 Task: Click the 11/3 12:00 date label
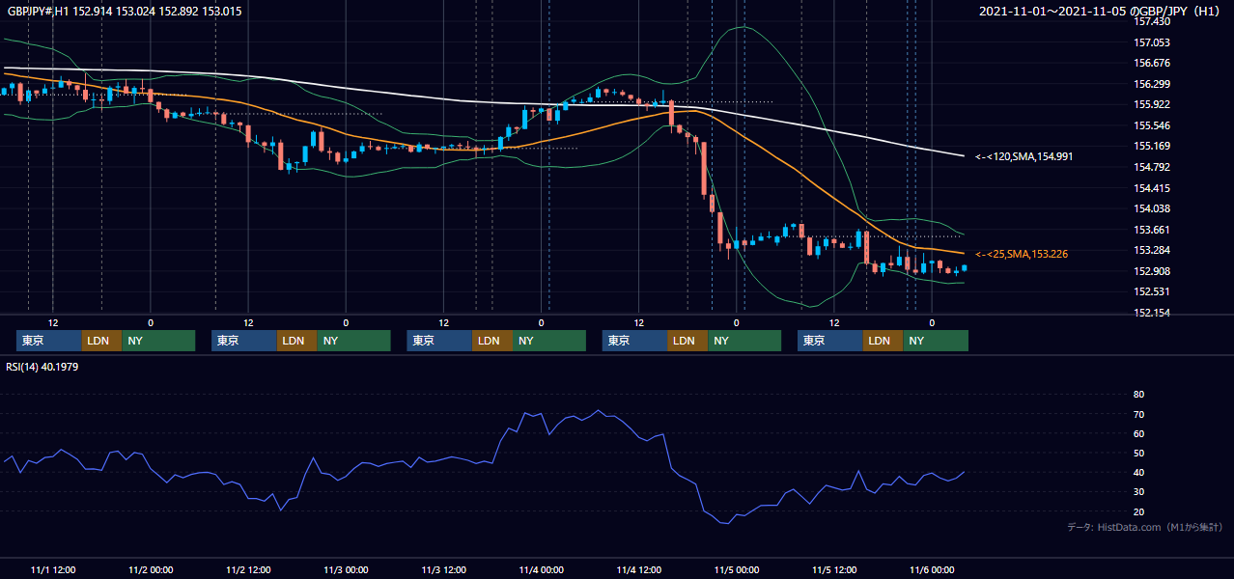[x=444, y=570]
